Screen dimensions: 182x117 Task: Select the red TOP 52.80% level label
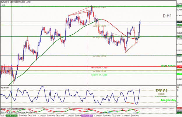click(x=99, y=68)
